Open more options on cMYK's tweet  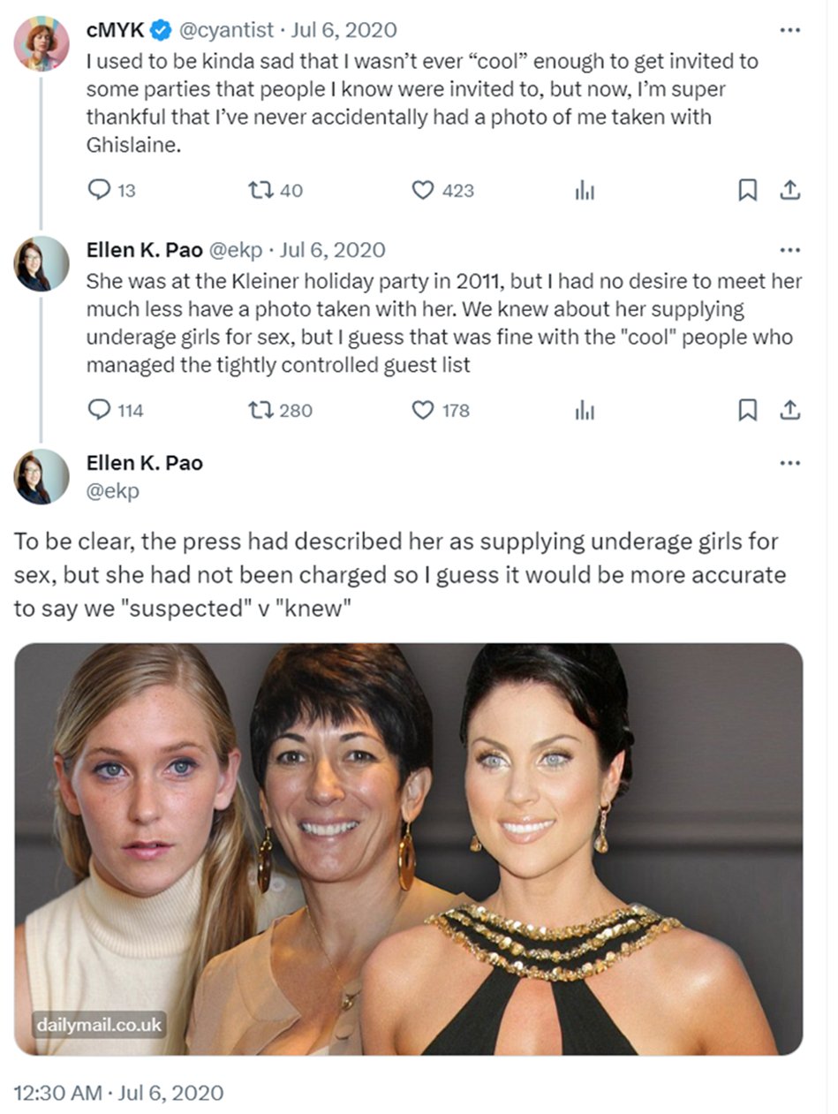click(790, 30)
